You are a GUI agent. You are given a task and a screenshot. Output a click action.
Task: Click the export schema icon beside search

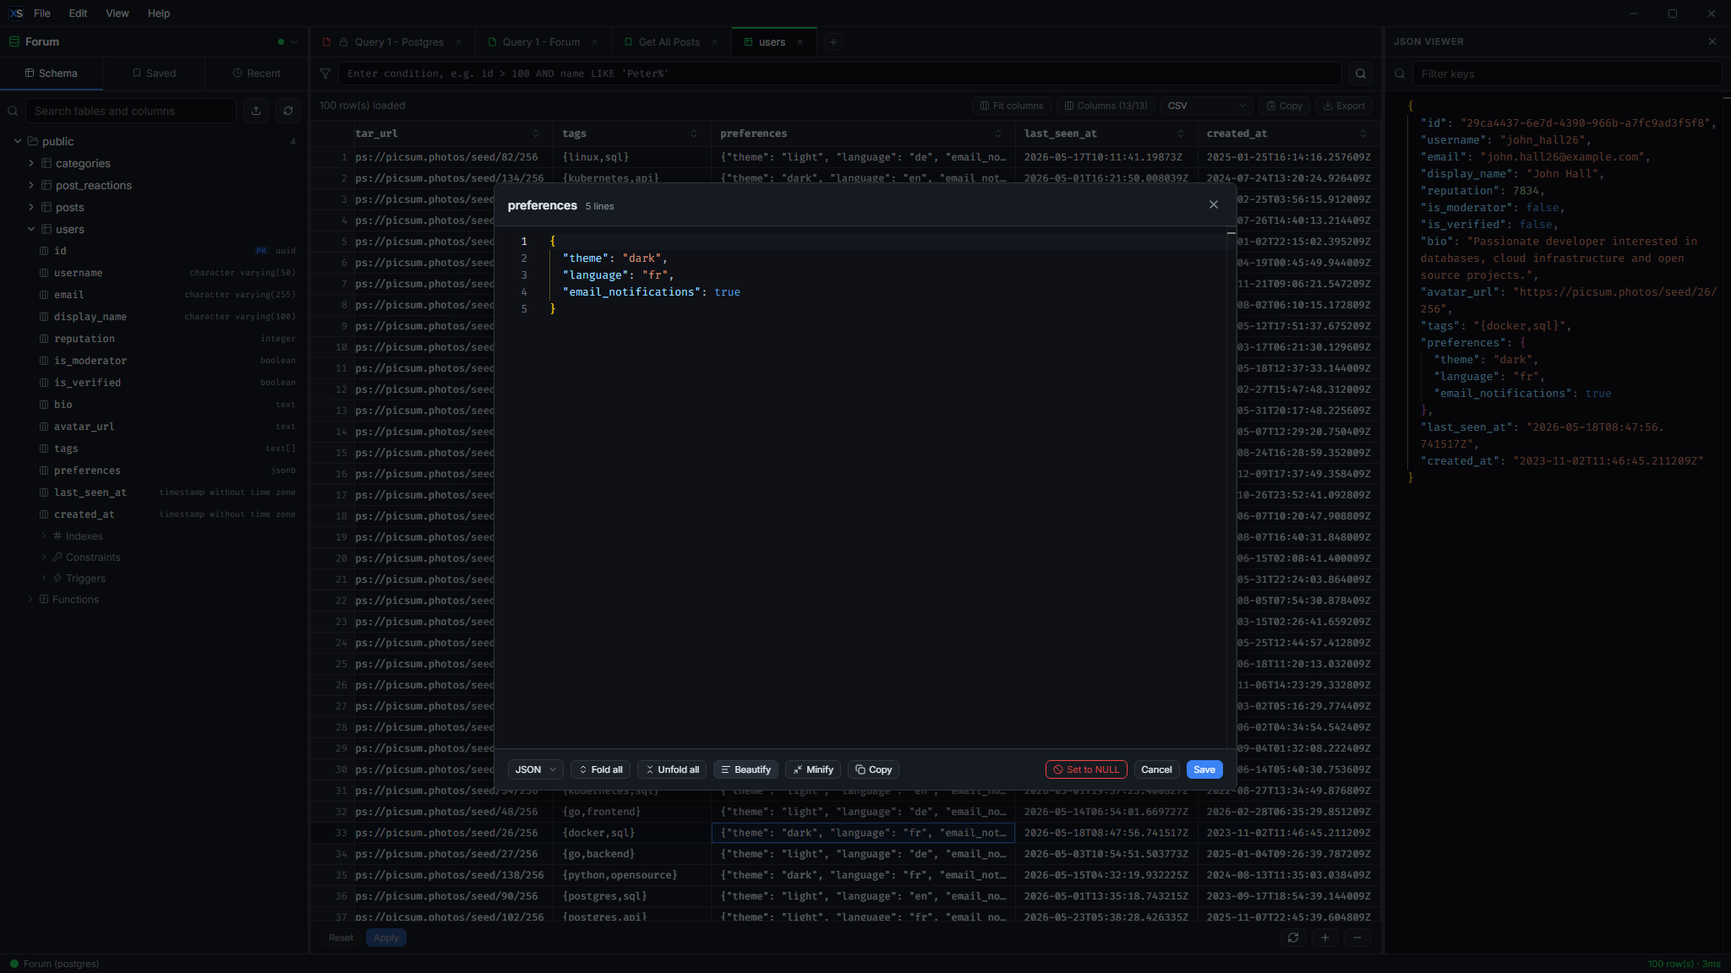click(x=256, y=111)
